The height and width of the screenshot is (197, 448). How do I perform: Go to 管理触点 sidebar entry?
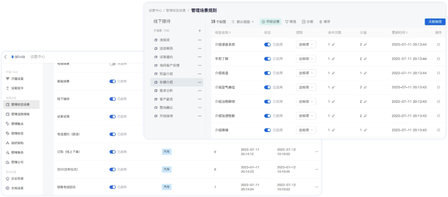15,124
